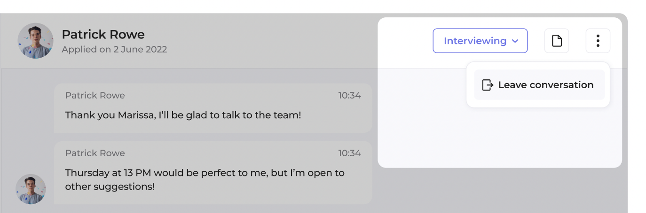Click the small avatar beside the Thursday message
646x213 pixels.
click(31, 189)
